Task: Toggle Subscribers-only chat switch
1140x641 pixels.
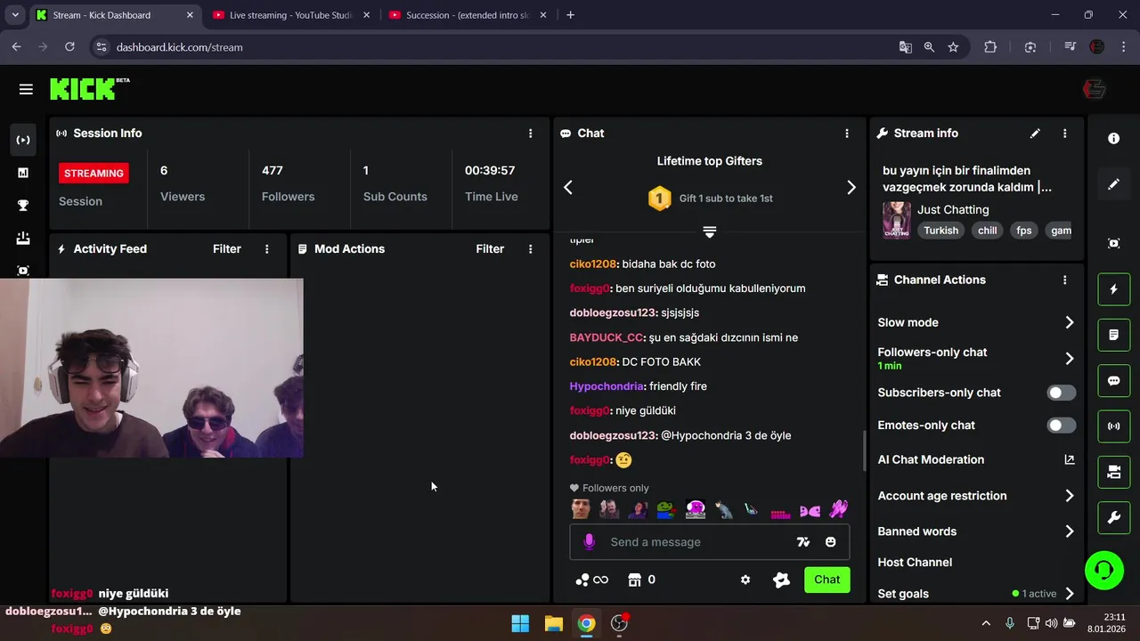Action: (1062, 393)
